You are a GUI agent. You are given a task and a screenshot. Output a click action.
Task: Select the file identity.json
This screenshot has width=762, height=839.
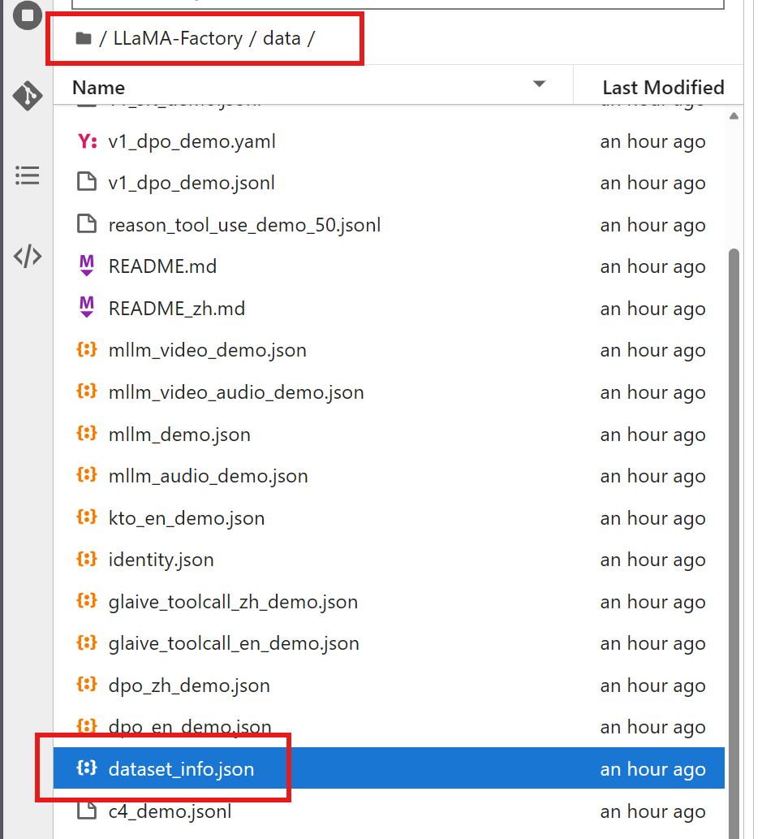(389, 560)
